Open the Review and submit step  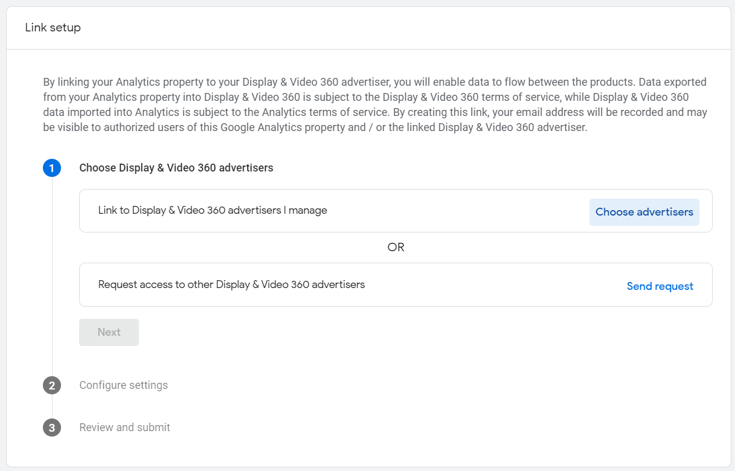coord(125,428)
